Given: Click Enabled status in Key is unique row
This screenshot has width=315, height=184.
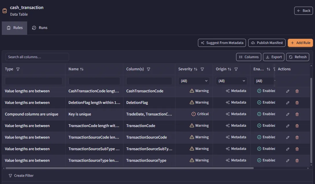Looking at the screenshot, I should pos(266,114).
